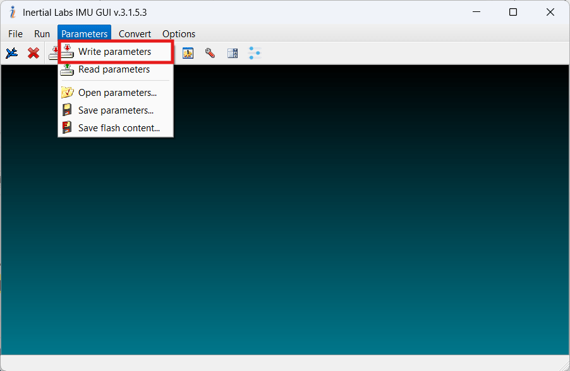570x371 pixels.
Task: Click the Inertial Labs app logo icon
Action: pyautogui.click(x=12, y=12)
